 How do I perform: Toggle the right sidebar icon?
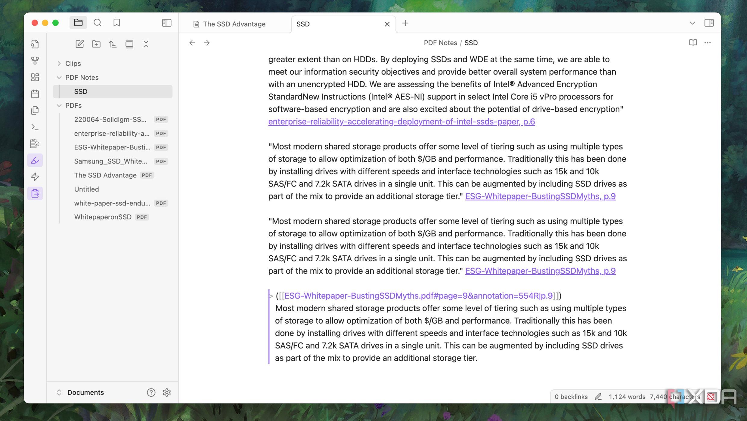(x=709, y=23)
